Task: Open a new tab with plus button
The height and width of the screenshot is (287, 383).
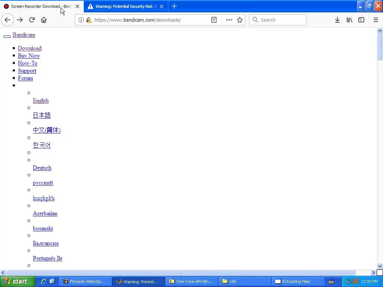Action: [174, 6]
